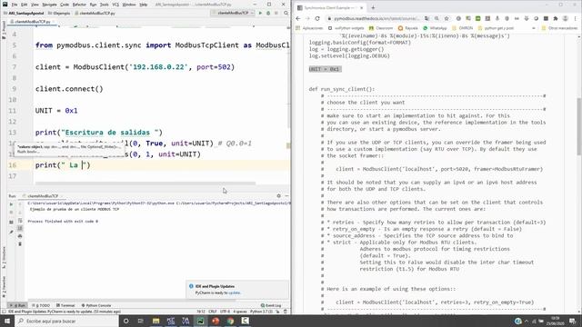582x327 pixels.
Task: Open Run panel settings gear
Action: (x=279, y=196)
